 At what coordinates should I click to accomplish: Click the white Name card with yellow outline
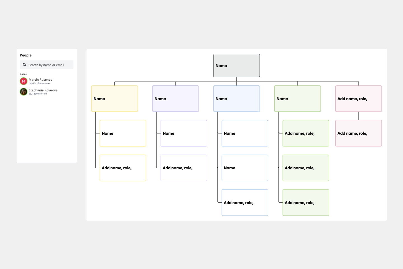click(123, 133)
